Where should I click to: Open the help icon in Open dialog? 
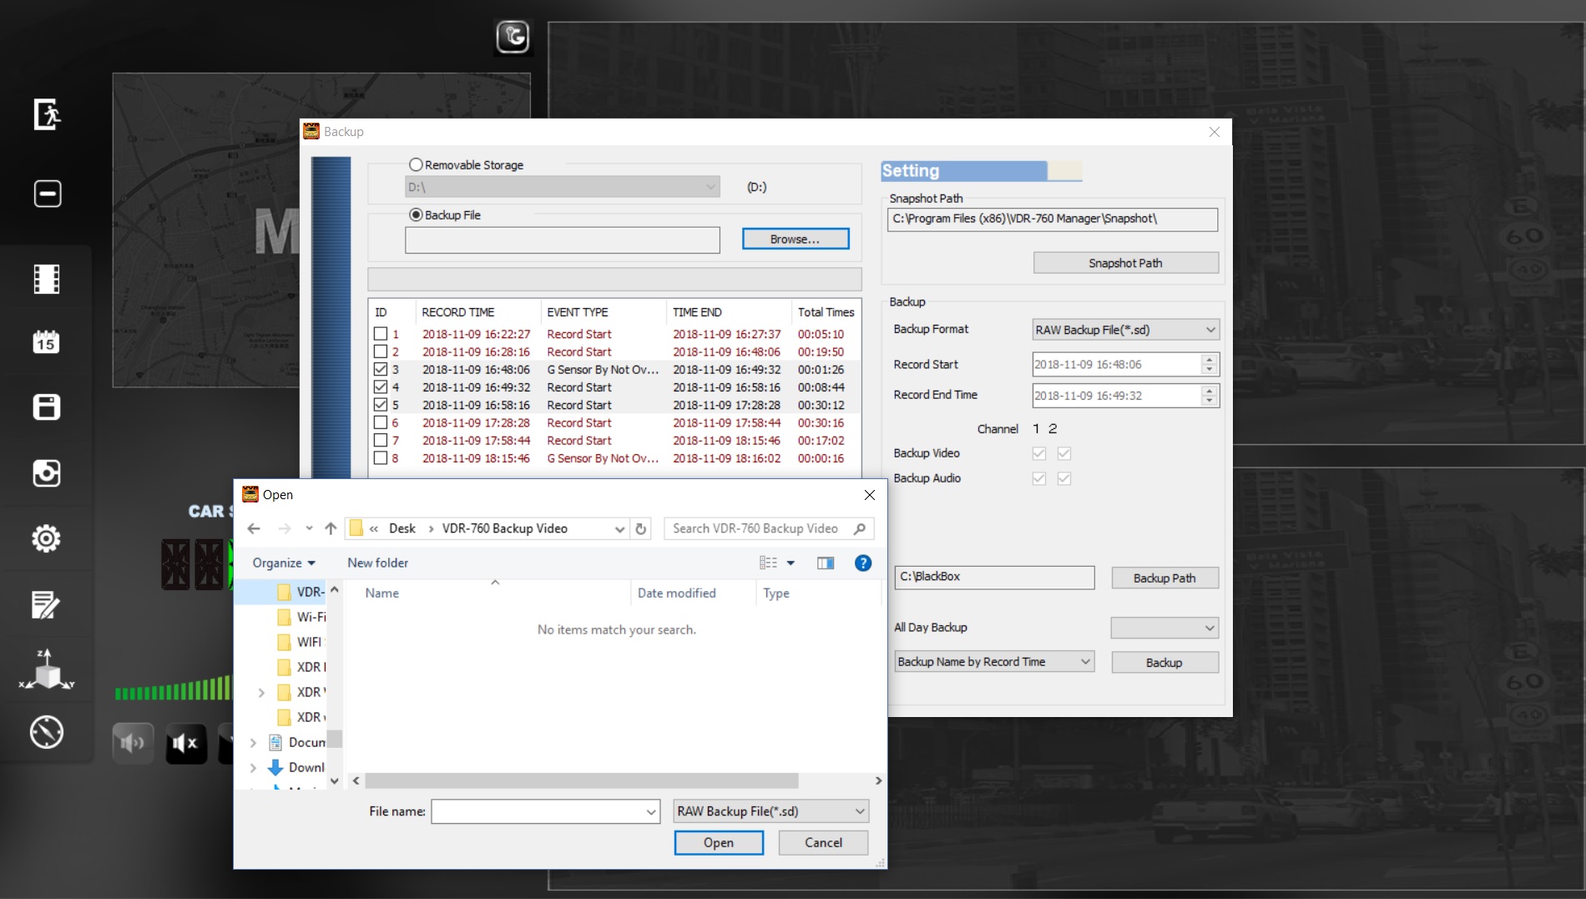pyautogui.click(x=863, y=563)
